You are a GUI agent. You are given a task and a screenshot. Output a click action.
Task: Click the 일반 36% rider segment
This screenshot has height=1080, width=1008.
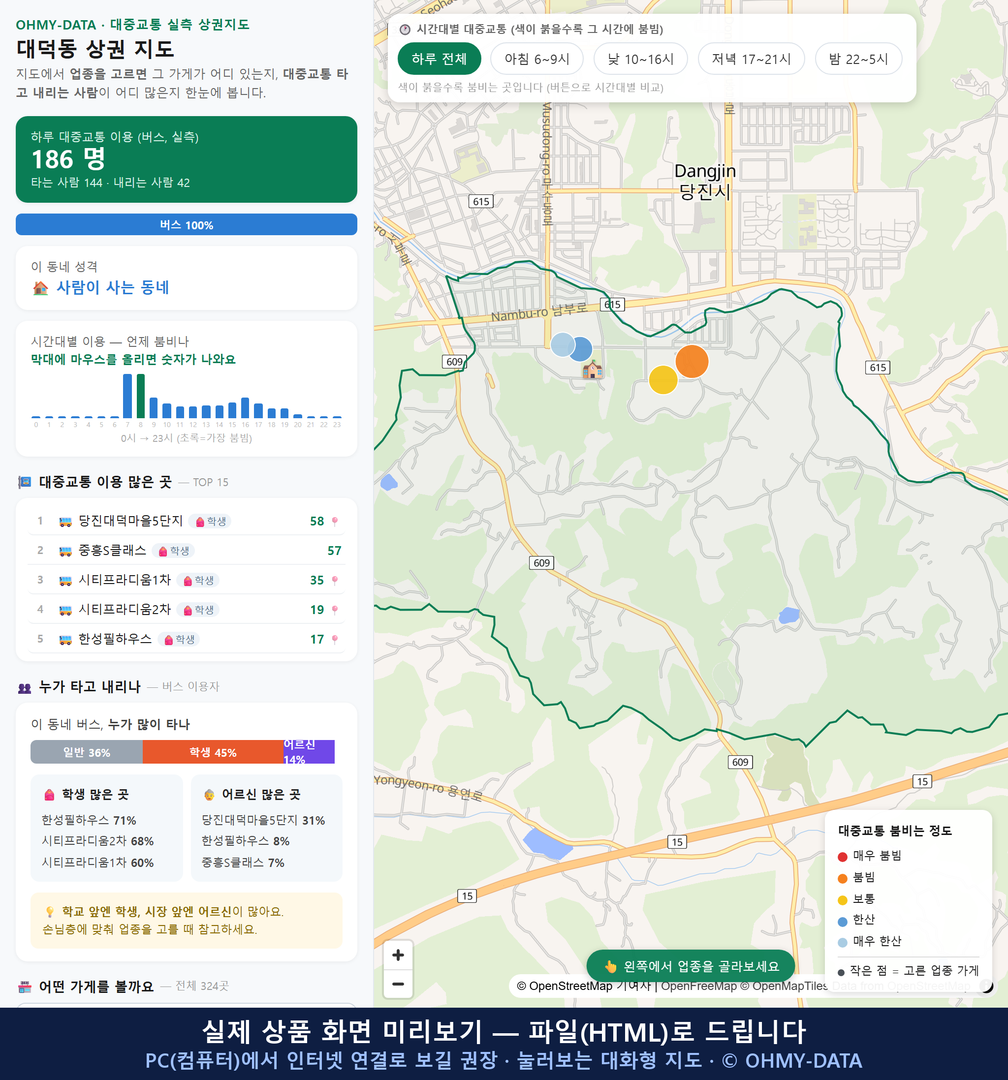[87, 752]
